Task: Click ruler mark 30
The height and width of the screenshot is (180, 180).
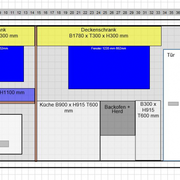Action: point(138,13)
